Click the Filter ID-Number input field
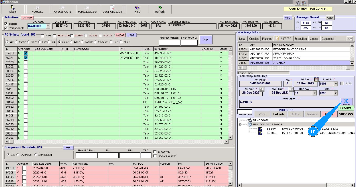 pyautogui.click(x=169, y=43)
